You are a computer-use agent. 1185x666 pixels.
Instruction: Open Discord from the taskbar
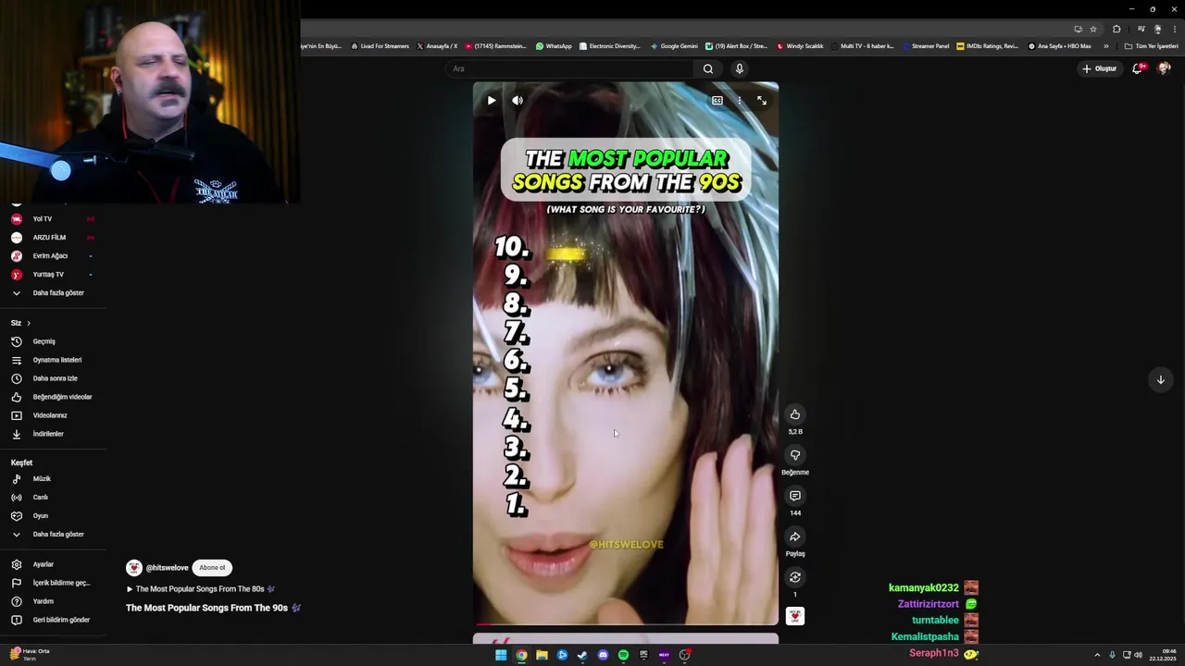tap(603, 655)
